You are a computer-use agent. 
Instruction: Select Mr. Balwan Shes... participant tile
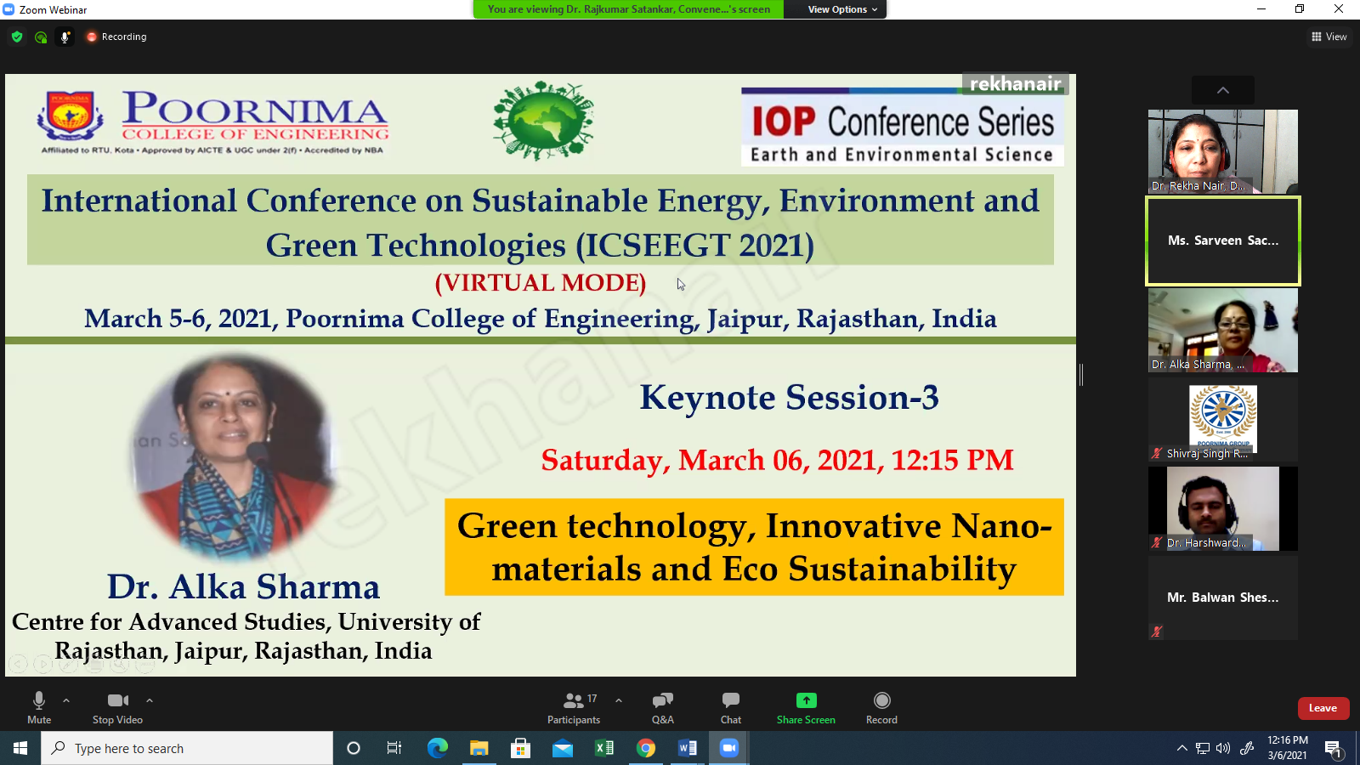coord(1223,598)
